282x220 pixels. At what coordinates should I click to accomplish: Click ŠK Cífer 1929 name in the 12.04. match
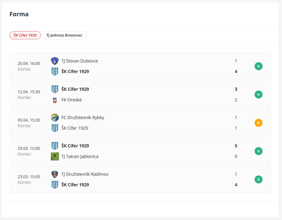pos(75,89)
